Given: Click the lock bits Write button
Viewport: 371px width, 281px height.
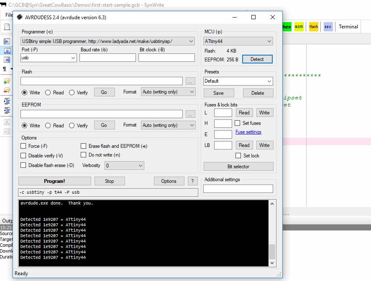Looking at the screenshot, I should [264, 145].
